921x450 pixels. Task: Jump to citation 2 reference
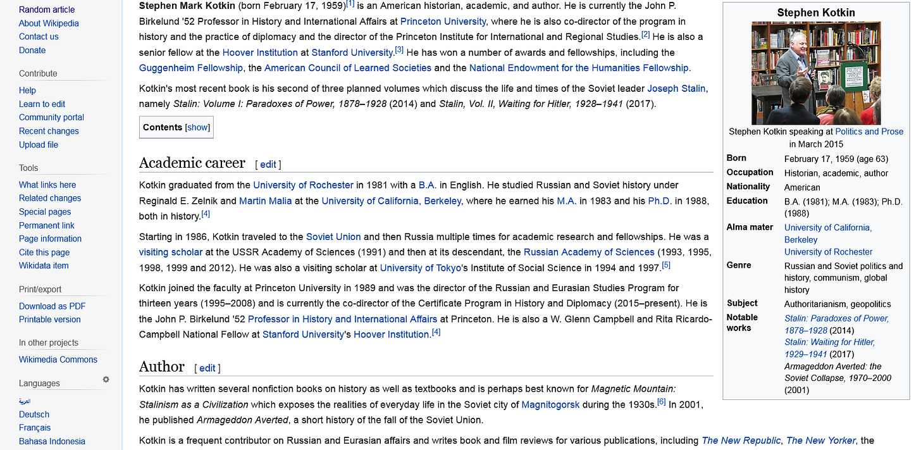(x=645, y=35)
